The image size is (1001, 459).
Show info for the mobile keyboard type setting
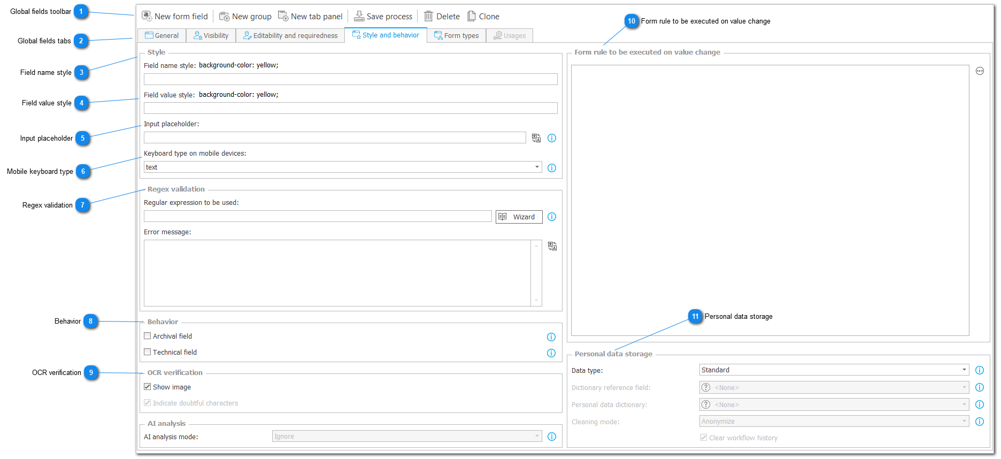pos(552,168)
